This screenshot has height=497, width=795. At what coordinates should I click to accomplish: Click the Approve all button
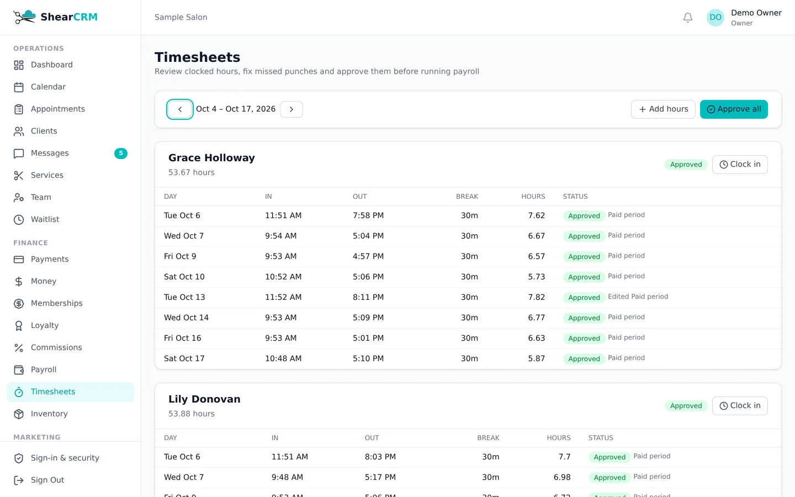tap(734, 109)
